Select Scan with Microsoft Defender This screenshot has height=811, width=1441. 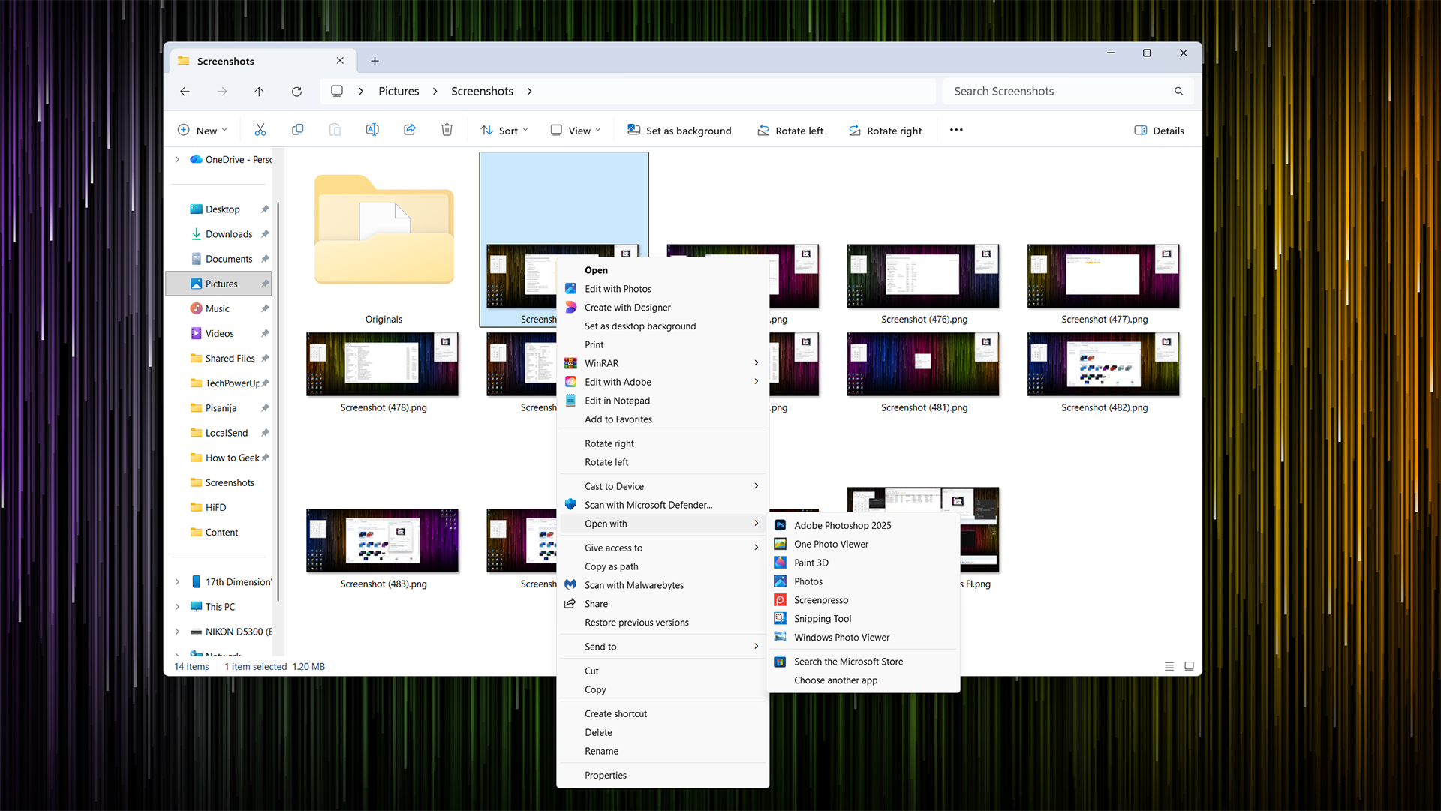(x=663, y=505)
